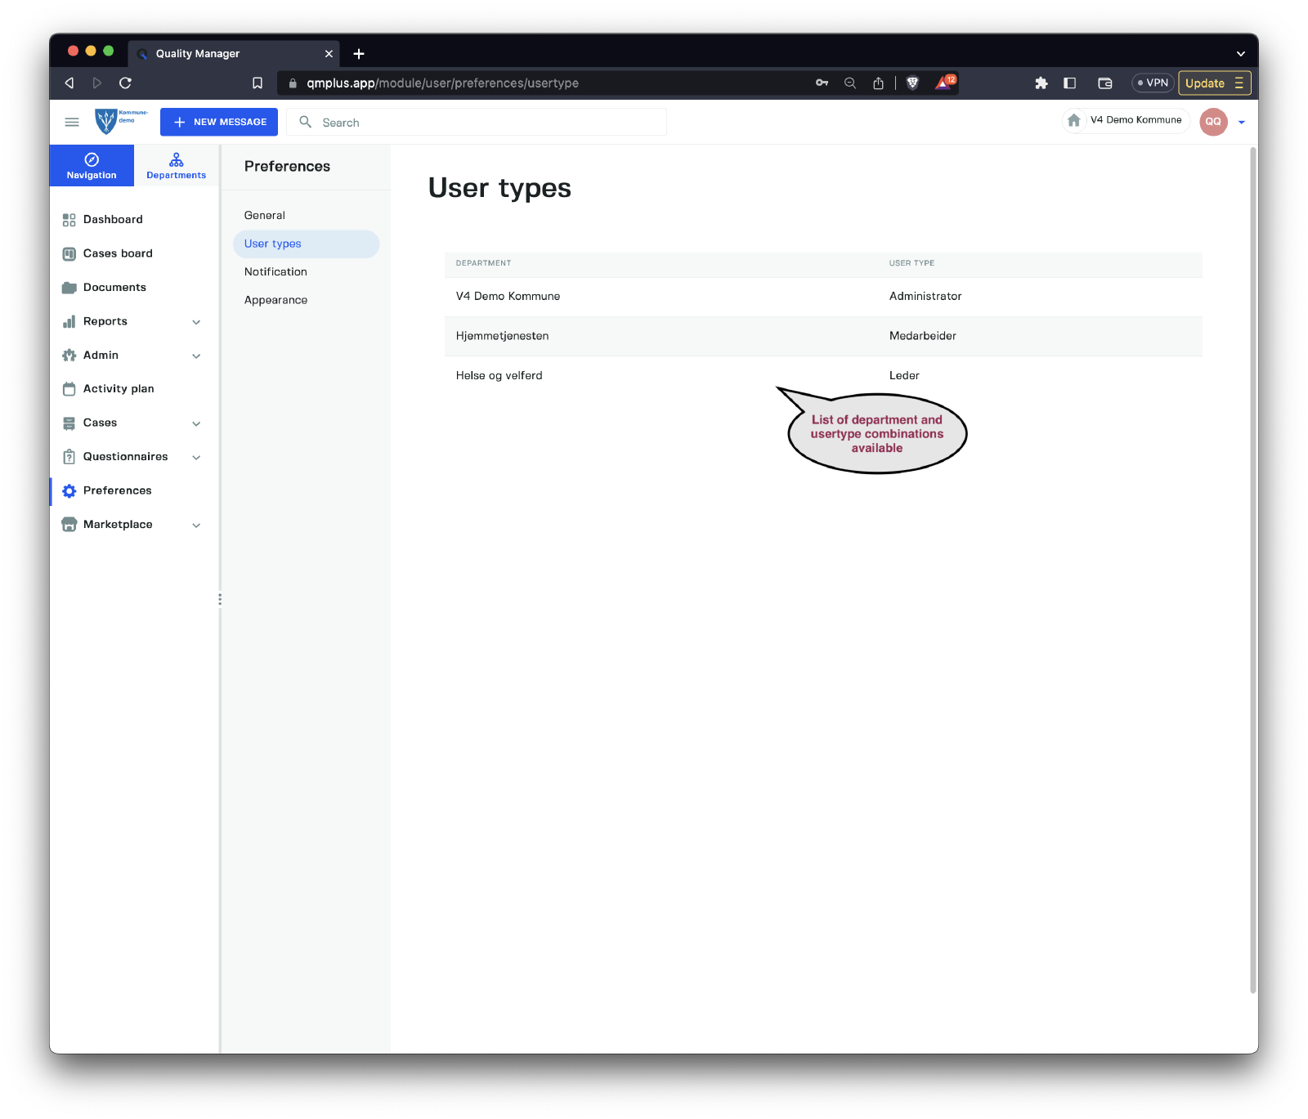Select Notification in the Preferences menu
1308x1119 pixels.
click(x=275, y=272)
